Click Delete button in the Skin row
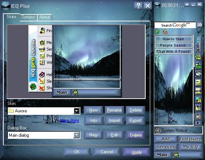Image resolution: width=205 pixels, height=160 pixels. tap(135, 110)
